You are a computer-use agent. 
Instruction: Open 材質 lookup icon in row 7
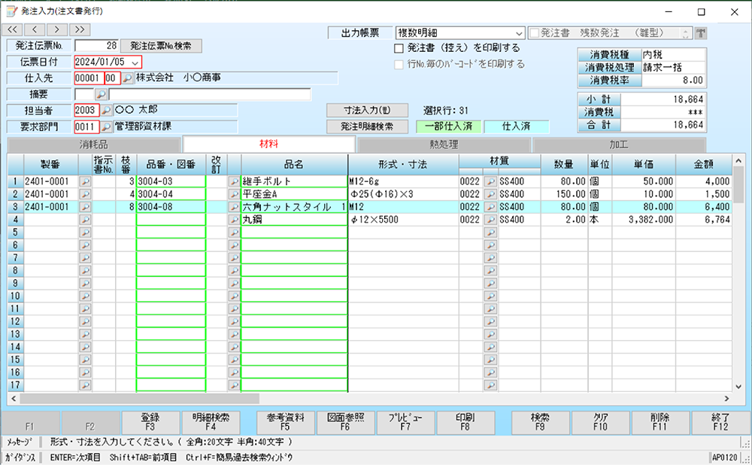point(490,257)
